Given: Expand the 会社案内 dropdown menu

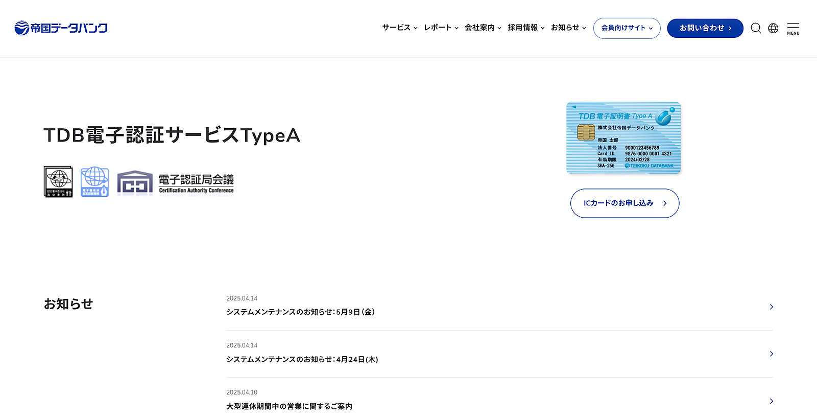Looking at the screenshot, I should (483, 28).
